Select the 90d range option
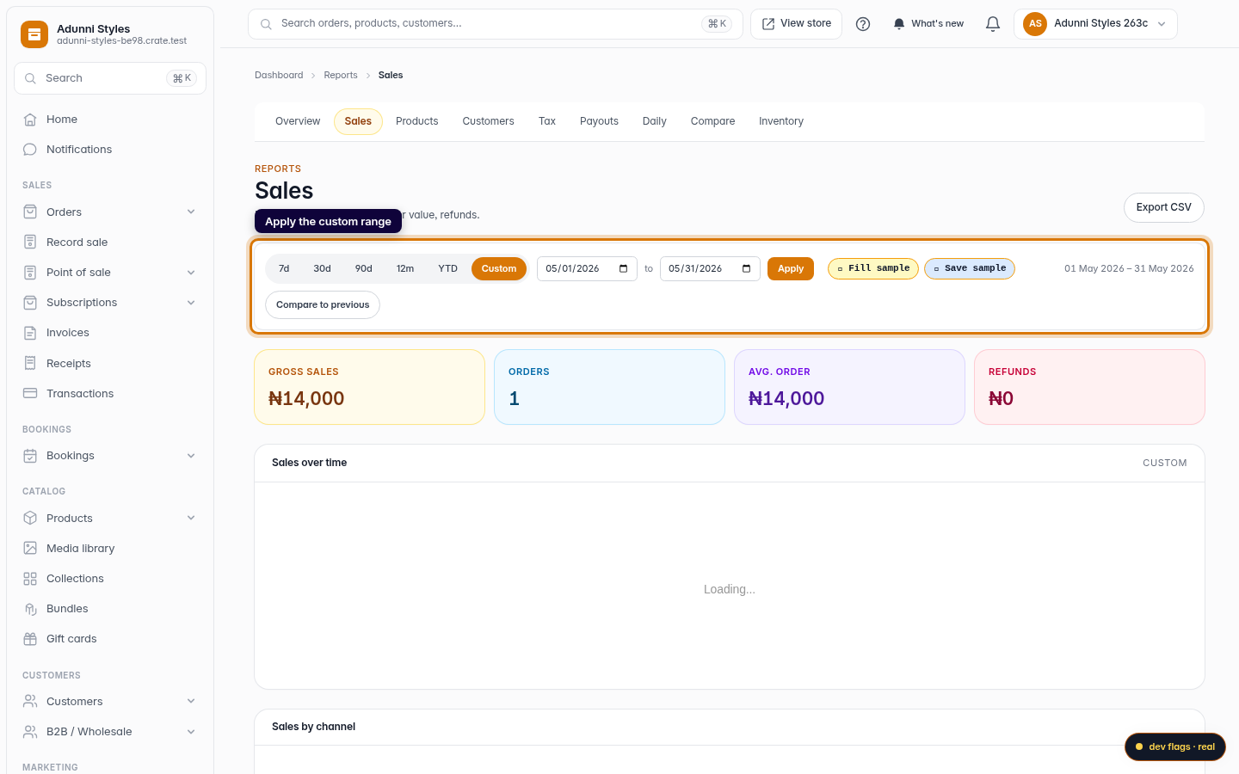The image size is (1239, 774). pyautogui.click(x=364, y=268)
